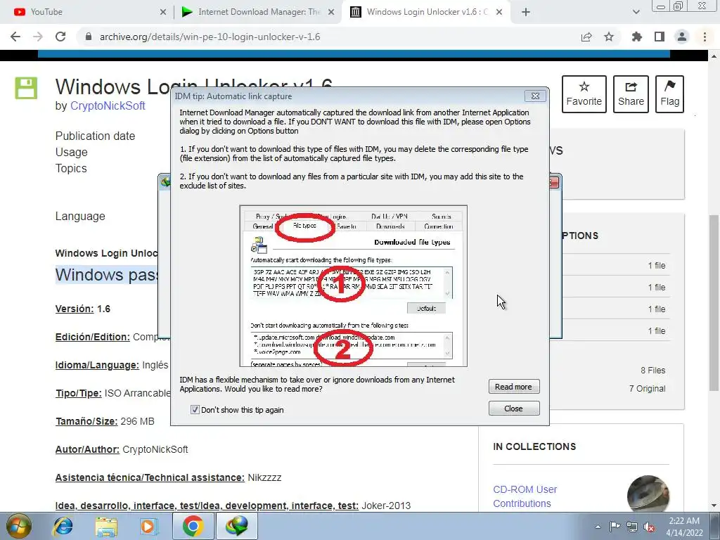
Task: Click the Share button on archive page
Action: click(631, 94)
